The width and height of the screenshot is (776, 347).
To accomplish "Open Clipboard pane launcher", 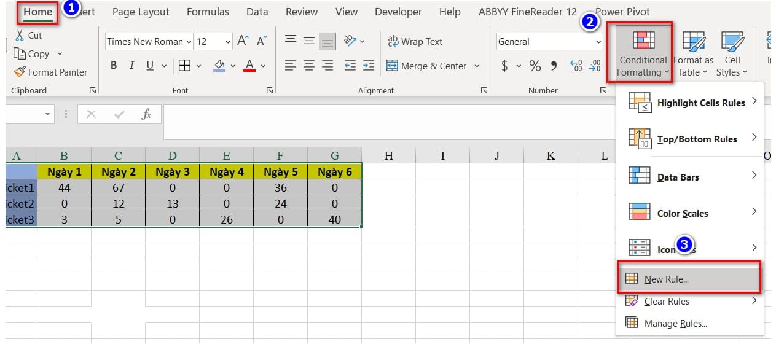I will [x=93, y=90].
